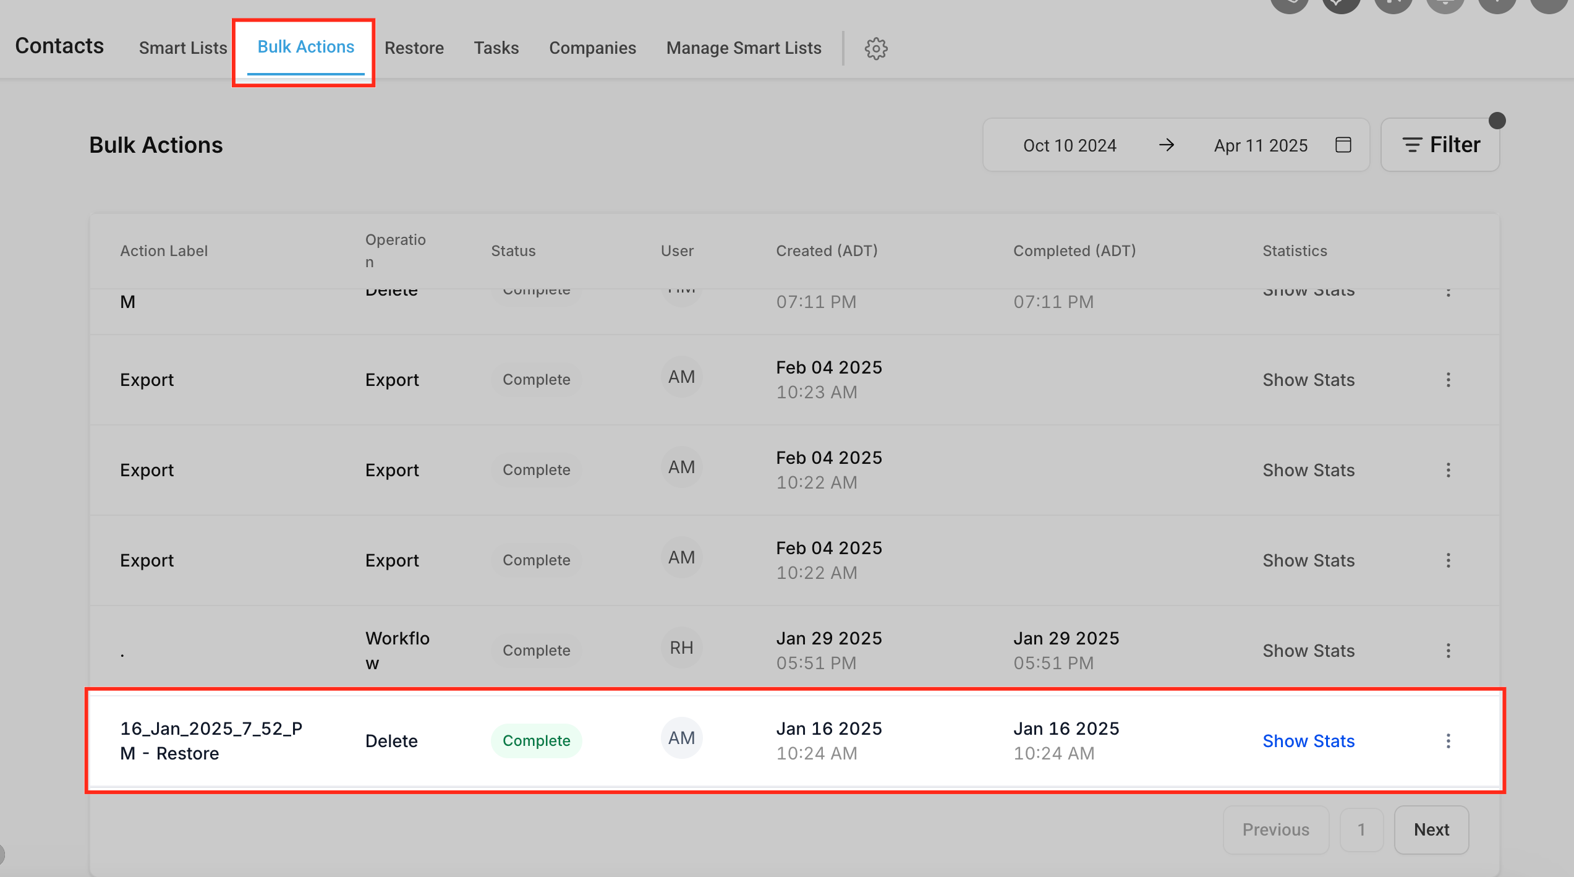Viewport: 1574px width, 877px height.
Task: Open the Manage Smart Lists tab
Action: [743, 48]
